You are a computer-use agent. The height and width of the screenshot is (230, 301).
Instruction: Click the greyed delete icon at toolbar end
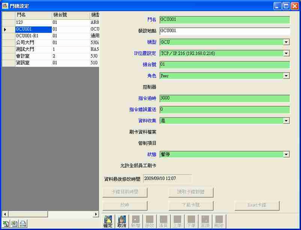coord(219,222)
